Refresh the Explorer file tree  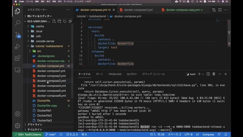point(65,21)
